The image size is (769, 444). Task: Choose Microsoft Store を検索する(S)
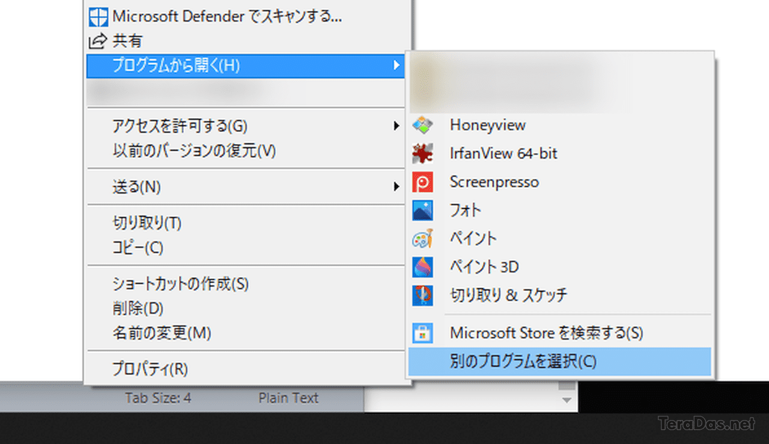[560, 332]
